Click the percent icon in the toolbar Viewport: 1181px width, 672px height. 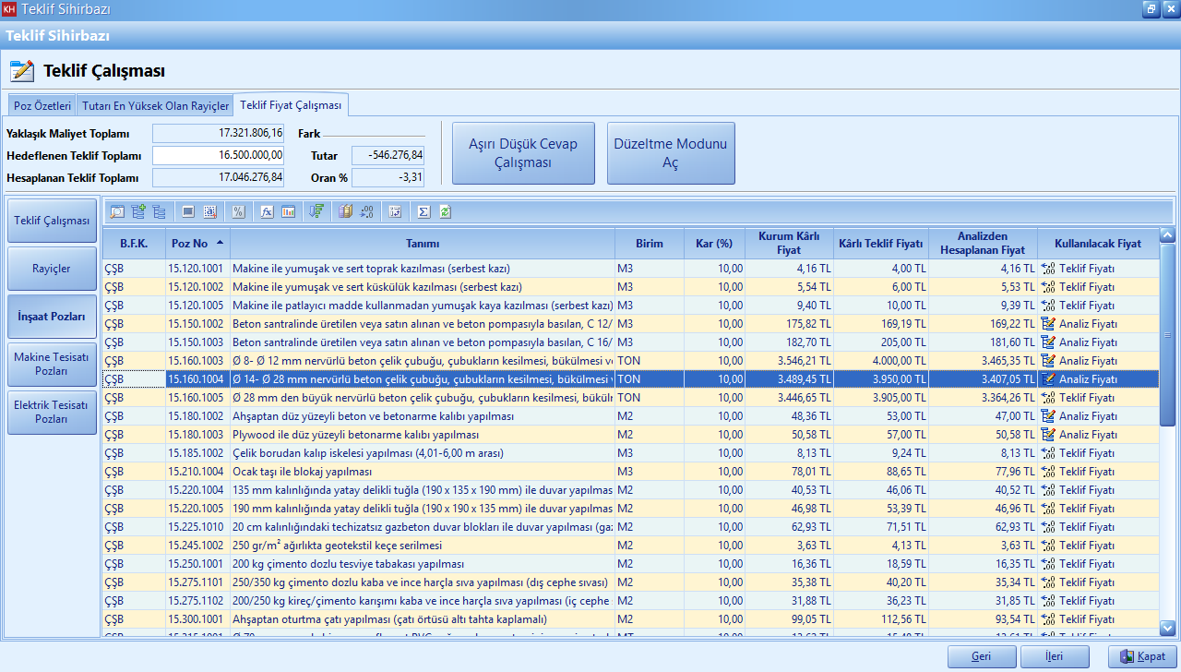pos(238,211)
